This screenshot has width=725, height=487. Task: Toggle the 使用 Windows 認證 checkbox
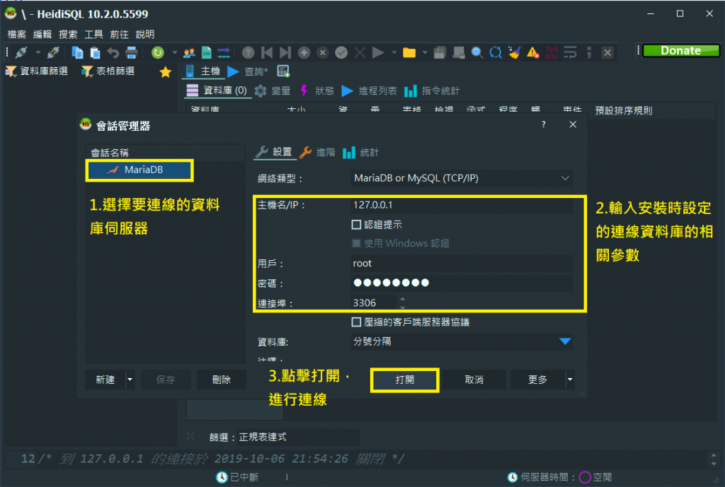(x=356, y=243)
